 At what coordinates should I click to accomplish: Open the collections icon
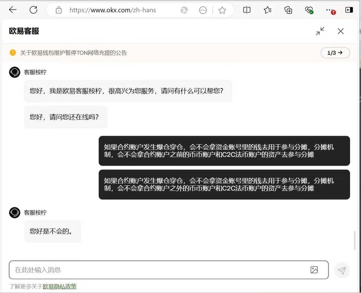coord(288,10)
